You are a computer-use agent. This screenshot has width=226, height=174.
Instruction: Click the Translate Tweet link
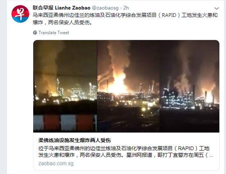point(54,33)
